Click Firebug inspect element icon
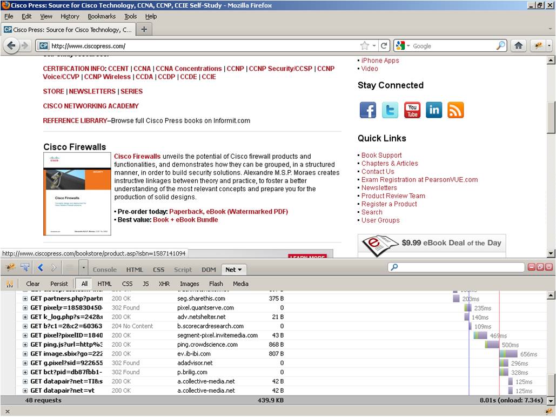Screen dimensions: 556x417 (x=25, y=267)
